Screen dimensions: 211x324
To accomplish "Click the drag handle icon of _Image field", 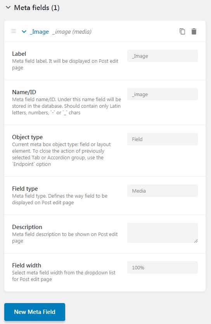I will pyautogui.click(x=14, y=31).
